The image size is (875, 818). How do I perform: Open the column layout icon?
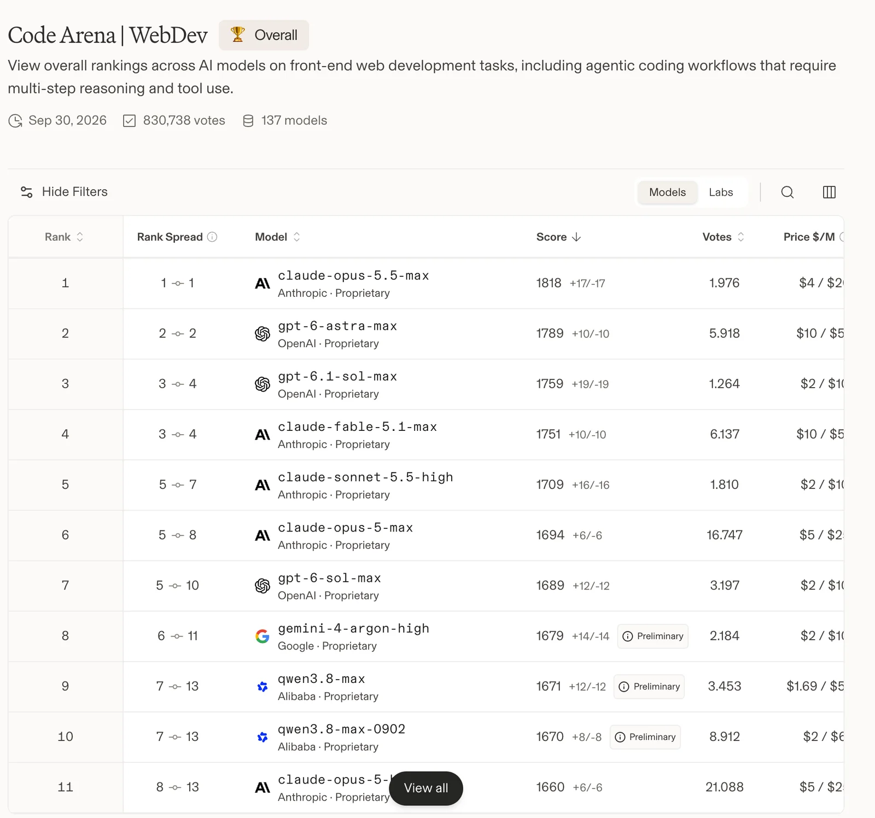tap(829, 192)
